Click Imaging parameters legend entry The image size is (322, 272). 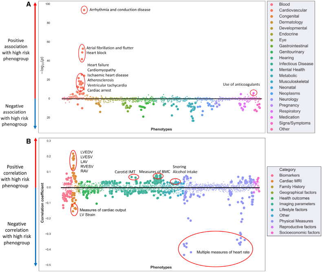click(297, 204)
